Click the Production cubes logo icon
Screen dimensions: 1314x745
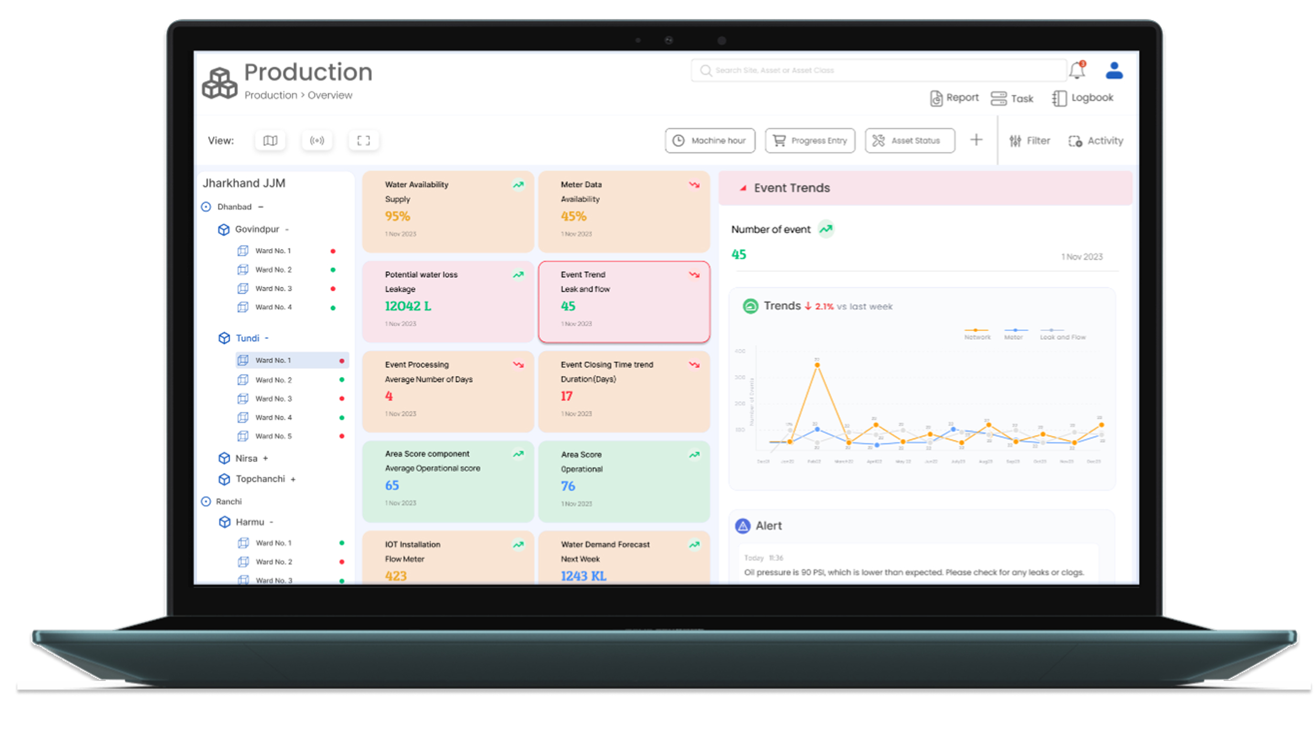coord(220,83)
